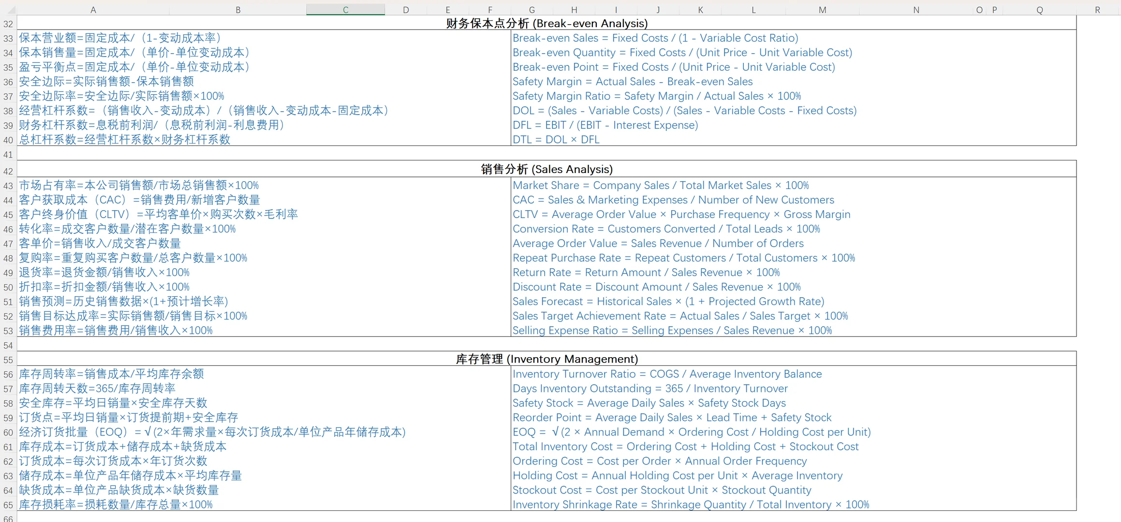This screenshot has height=522, width=1121.
Task: Click the CAC English formula cell
Action: click(673, 200)
